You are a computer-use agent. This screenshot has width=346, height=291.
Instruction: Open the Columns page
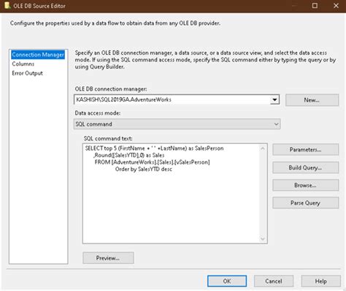click(23, 64)
